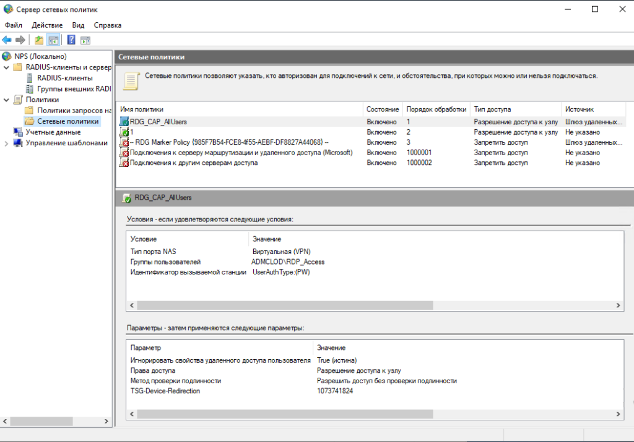Expand the Управление шаблонами tree node
The width and height of the screenshot is (634, 442).
[7, 143]
